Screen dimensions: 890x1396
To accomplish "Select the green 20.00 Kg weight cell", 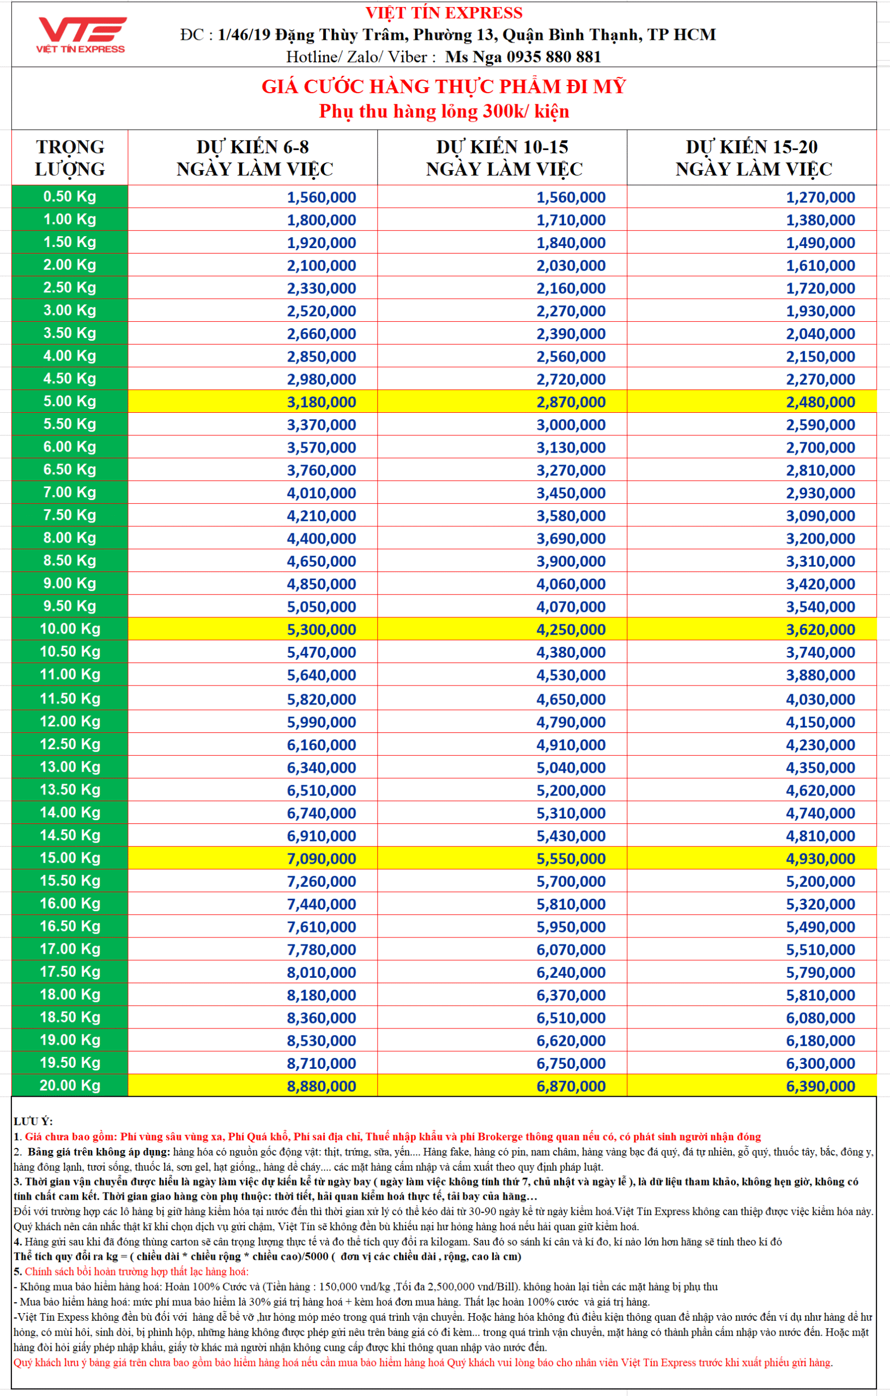I will coord(70,1085).
